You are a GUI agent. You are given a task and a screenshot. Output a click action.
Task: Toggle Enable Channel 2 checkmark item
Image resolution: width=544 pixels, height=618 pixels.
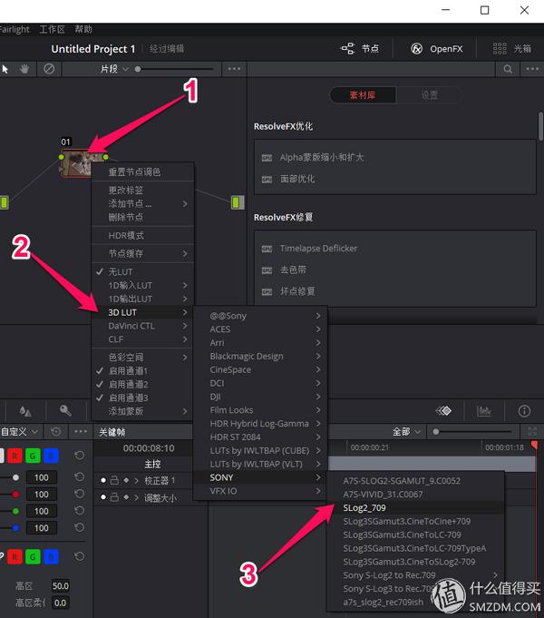coord(128,385)
